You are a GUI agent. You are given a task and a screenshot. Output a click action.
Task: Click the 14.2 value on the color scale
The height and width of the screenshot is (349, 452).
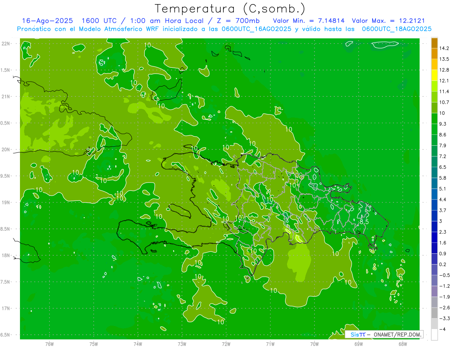pyautogui.click(x=445, y=48)
